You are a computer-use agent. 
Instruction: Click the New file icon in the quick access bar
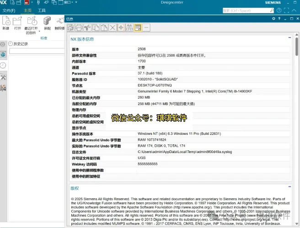[12, 2]
